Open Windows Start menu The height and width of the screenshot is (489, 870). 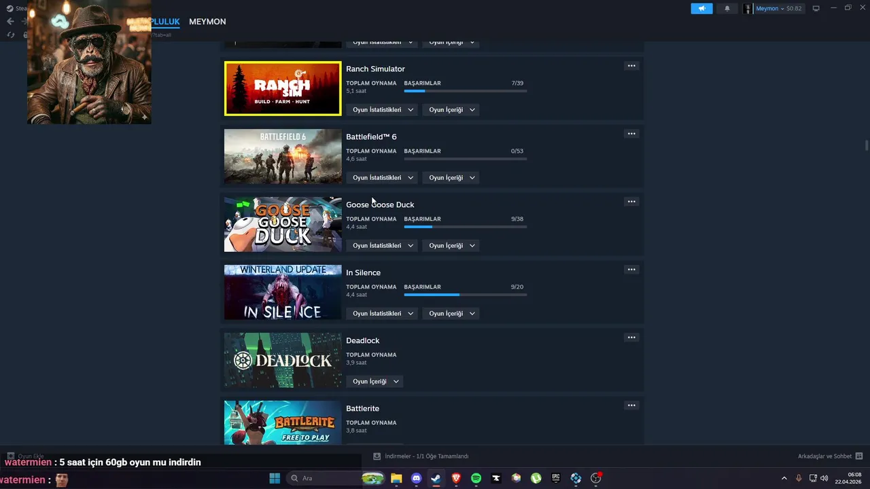[x=275, y=478]
